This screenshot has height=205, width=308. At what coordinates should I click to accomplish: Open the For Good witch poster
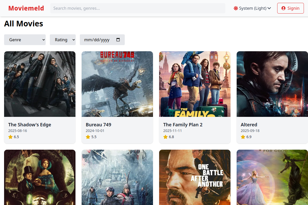272,177
